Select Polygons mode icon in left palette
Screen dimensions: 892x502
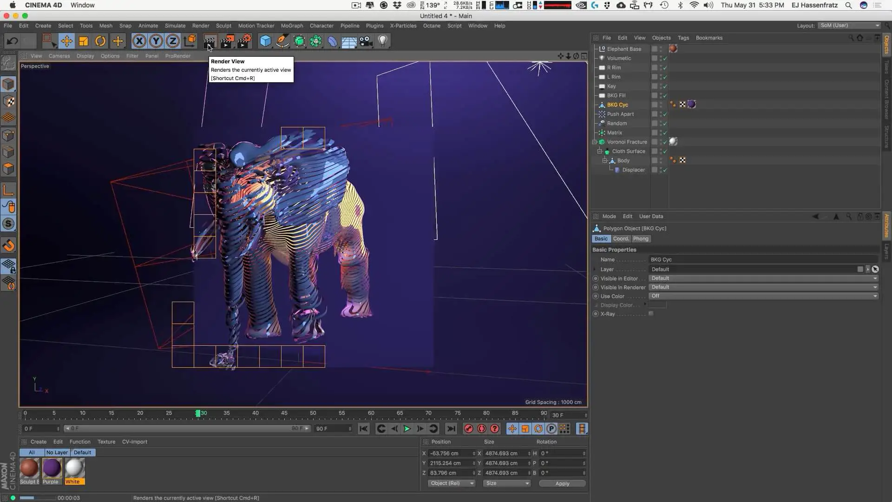pyautogui.click(x=8, y=169)
